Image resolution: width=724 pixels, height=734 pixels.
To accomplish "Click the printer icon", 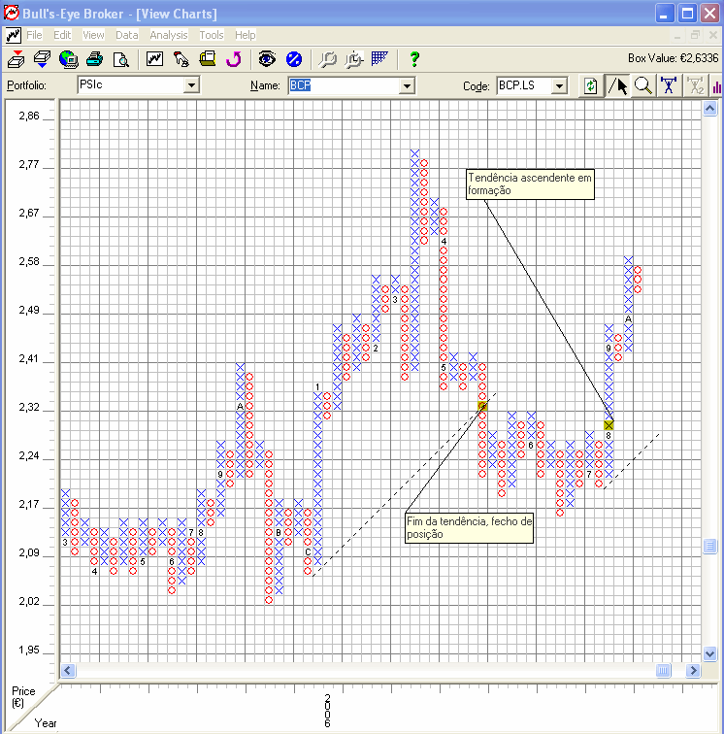I will pyautogui.click(x=95, y=59).
